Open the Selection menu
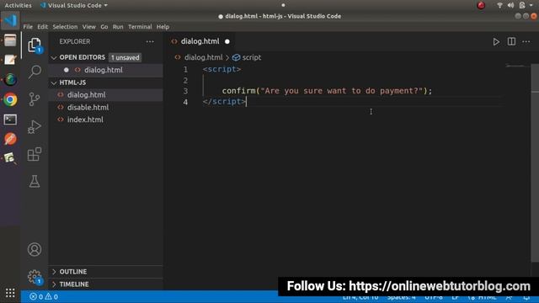539x303 pixels. pyautogui.click(x=65, y=27)
